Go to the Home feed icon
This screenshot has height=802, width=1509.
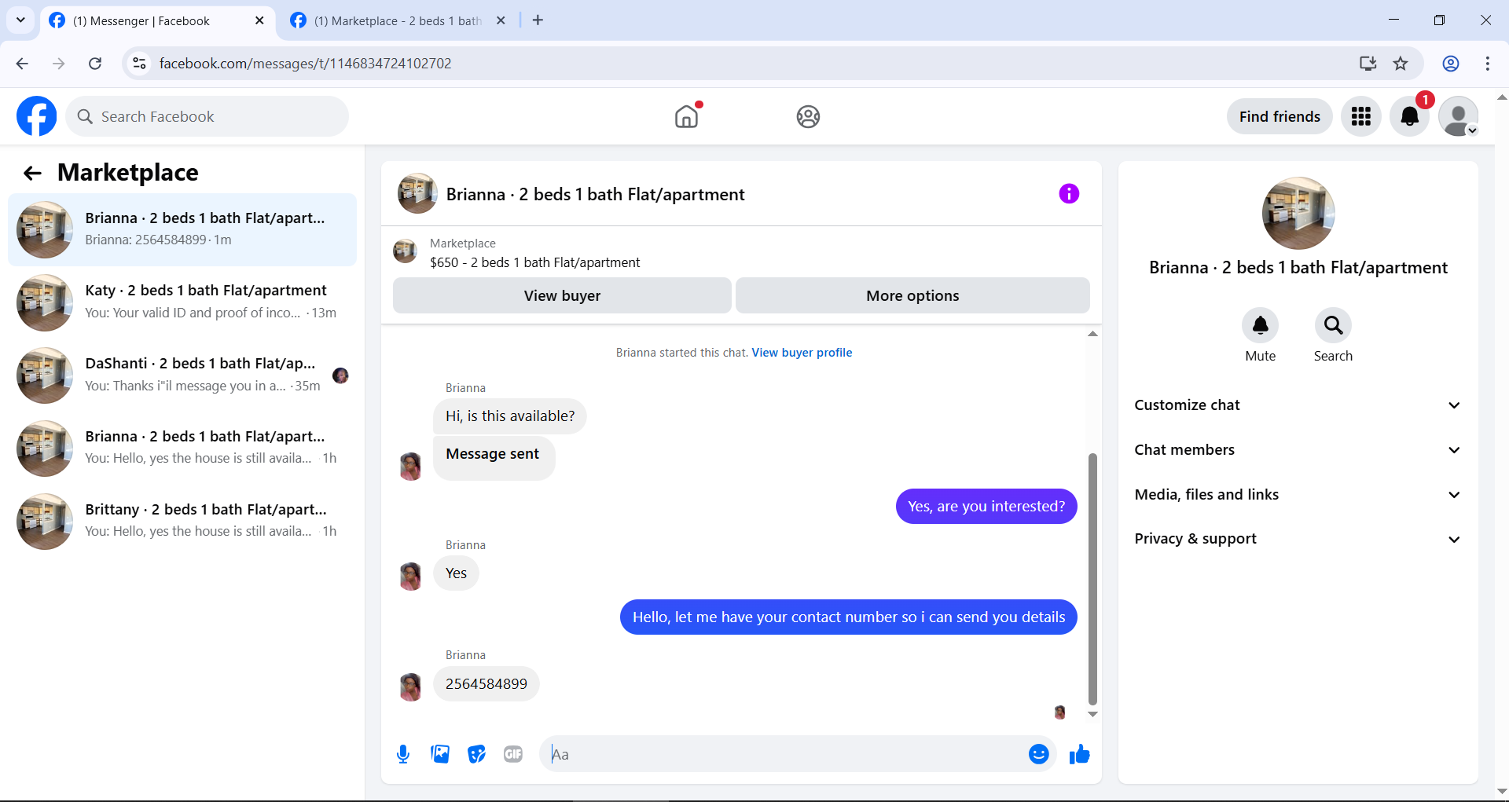click(686, 116)
